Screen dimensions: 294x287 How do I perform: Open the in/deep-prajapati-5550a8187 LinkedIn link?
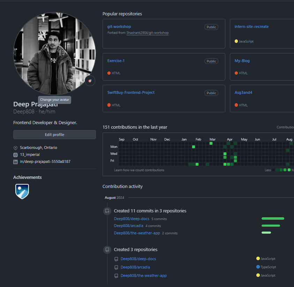(x=45, y=161)
